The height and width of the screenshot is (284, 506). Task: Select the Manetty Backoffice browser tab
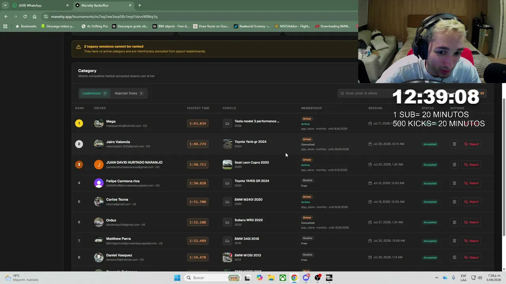103,6
